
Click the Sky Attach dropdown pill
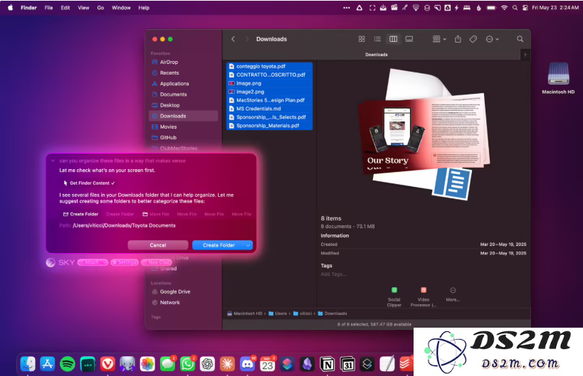93,262
